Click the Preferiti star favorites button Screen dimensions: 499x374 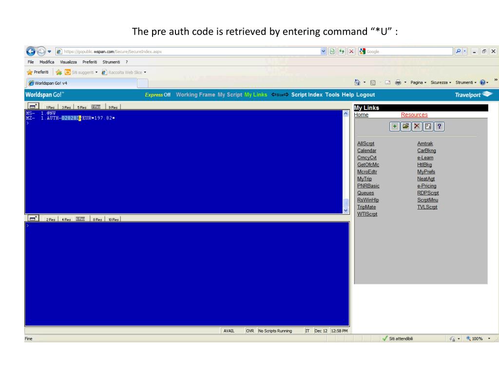38,72
